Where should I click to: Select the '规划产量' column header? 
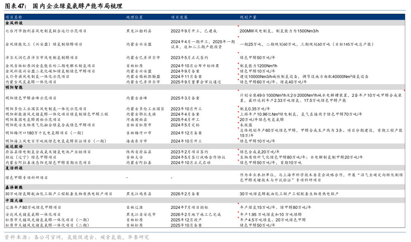248,17
